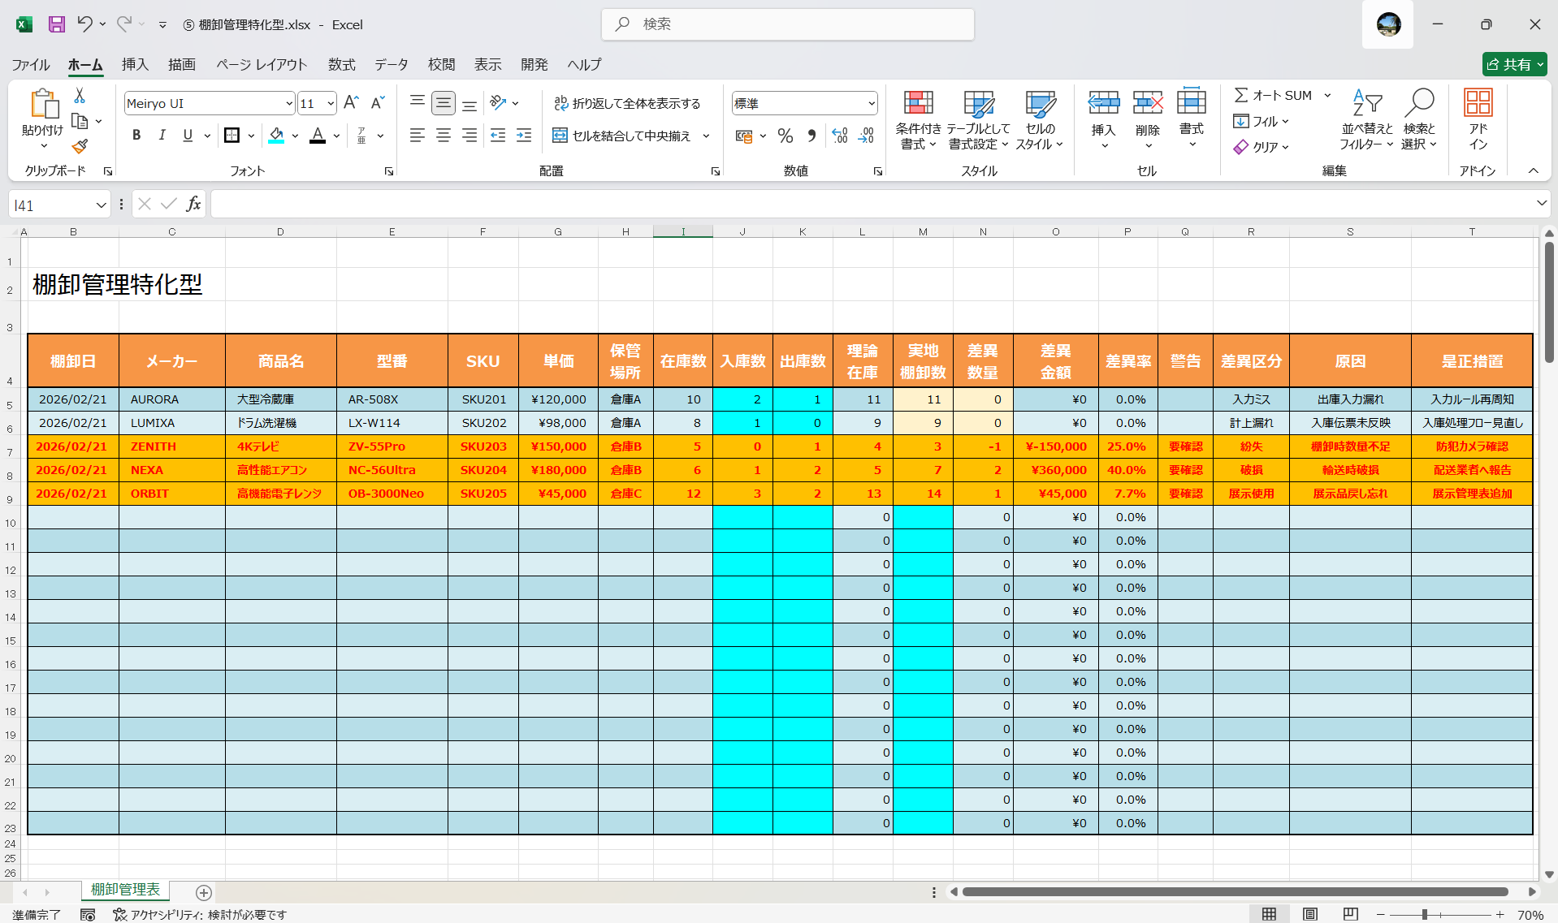Open the conditional formatting (条件付き書式) menu

click(918, 119)
